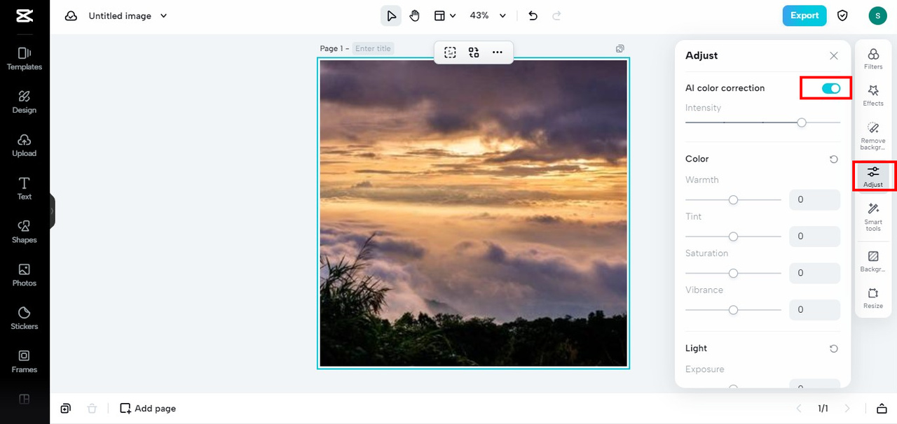Screen dimensions: 897x424
Task: Click the duplicate page icon in bottom bar
Action: 65,409
